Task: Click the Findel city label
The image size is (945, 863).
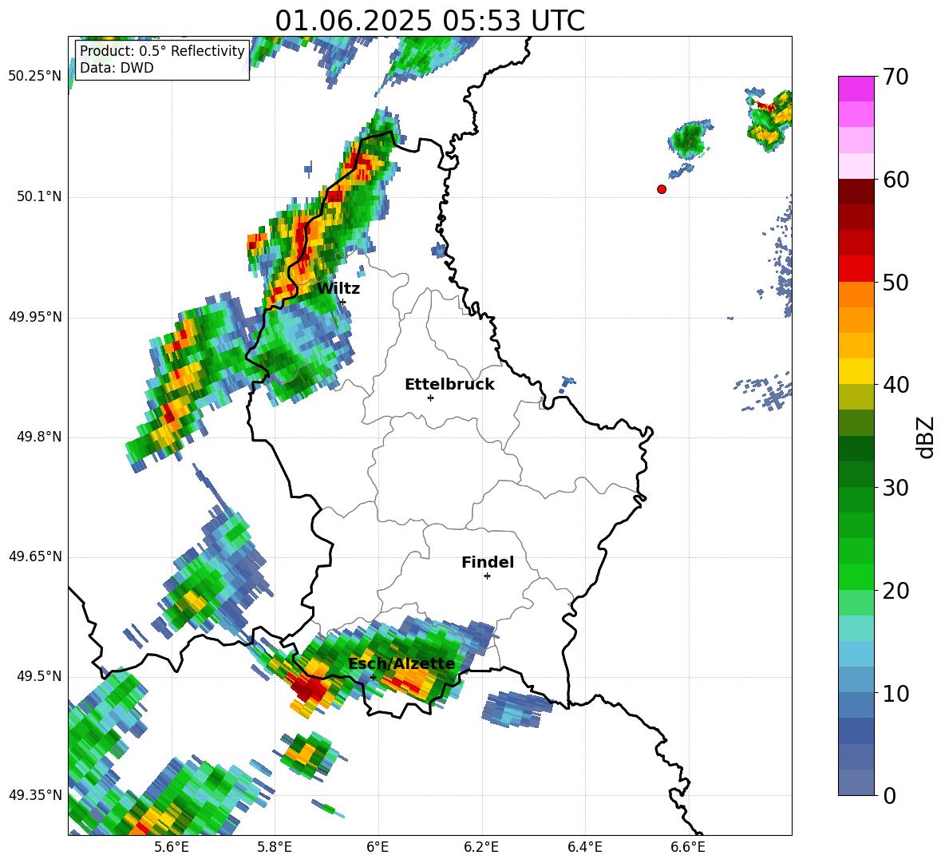Action: pyautogui.click(x=488, y=562)
